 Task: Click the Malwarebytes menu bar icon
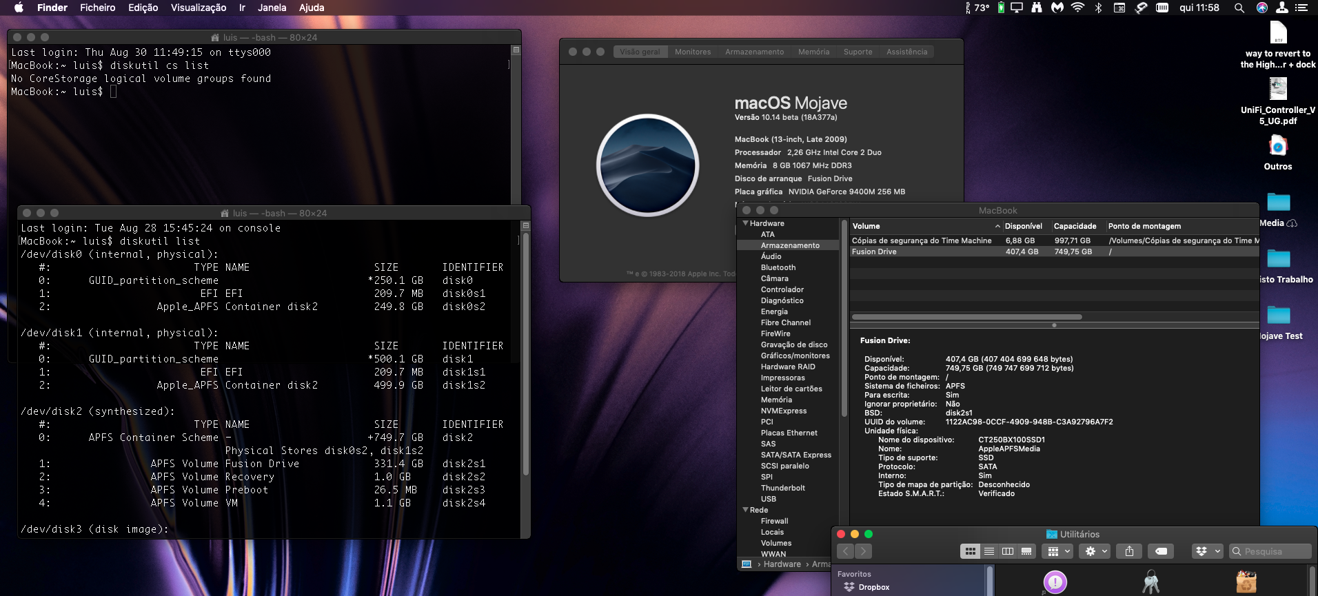click(1057, 8)
